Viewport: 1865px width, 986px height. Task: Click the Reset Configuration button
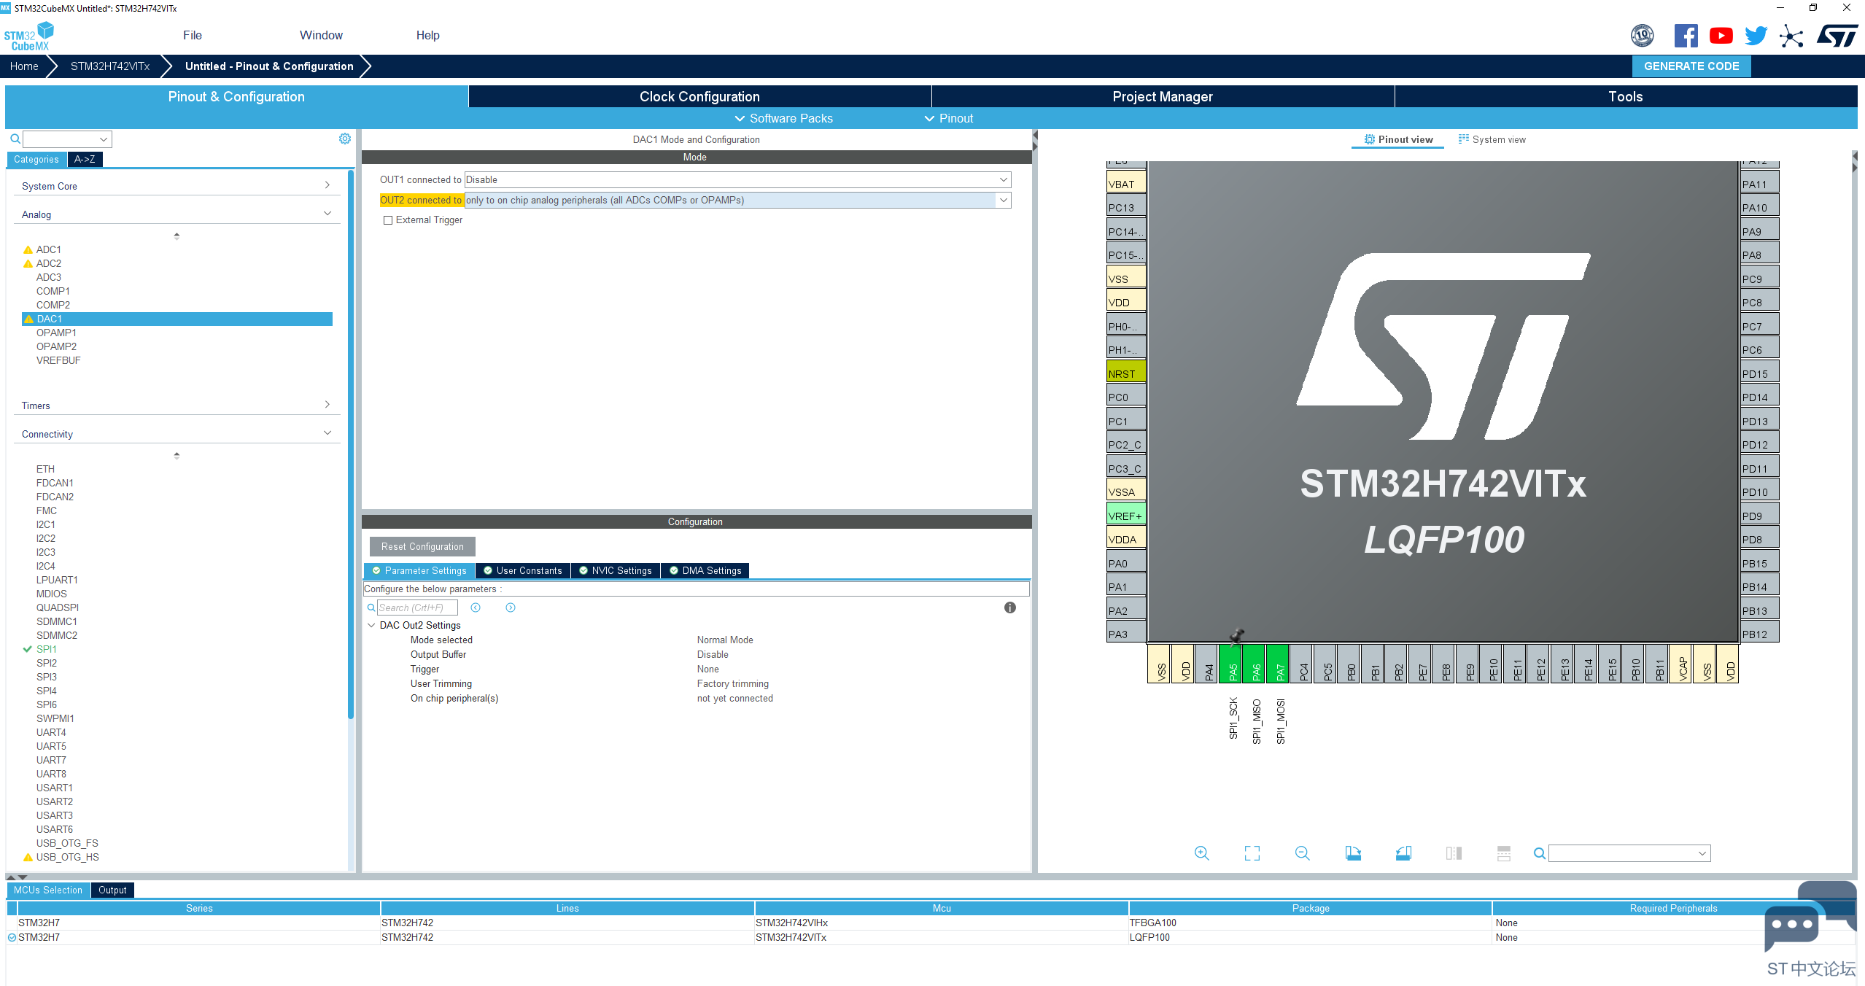(x=422, y=546)
